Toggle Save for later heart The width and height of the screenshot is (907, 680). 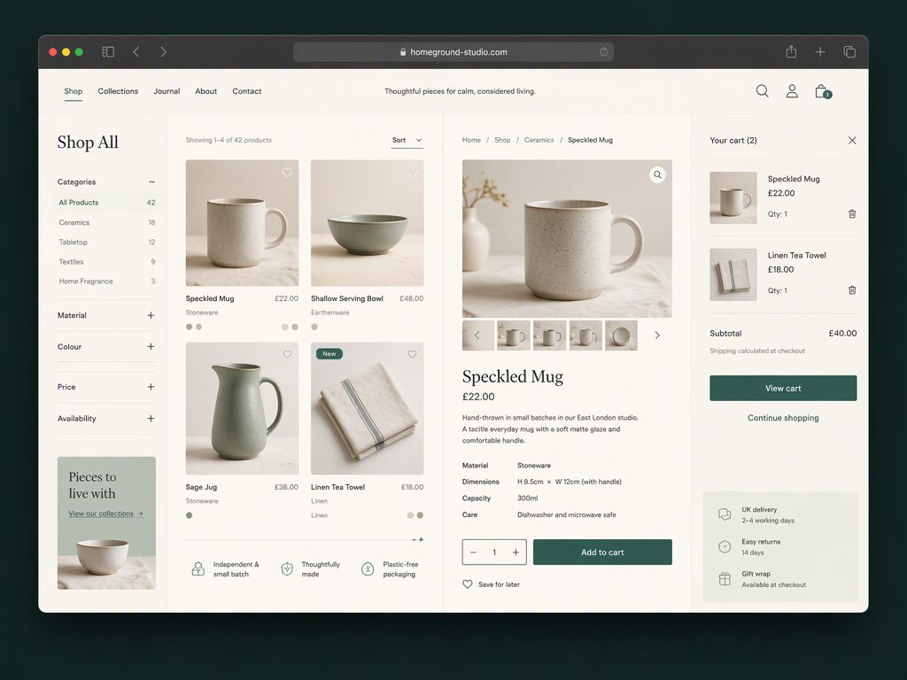pos(468,584)
